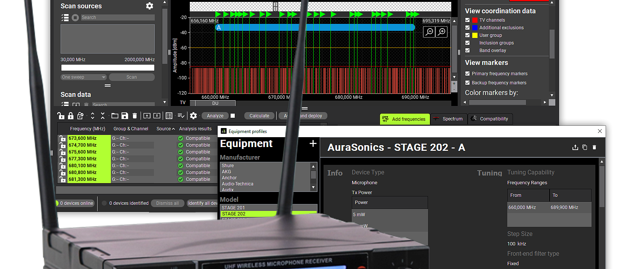This screenshot has height=269, width=630.
Task: Sort by Frequency (MHz) column header
Action: 88,129
